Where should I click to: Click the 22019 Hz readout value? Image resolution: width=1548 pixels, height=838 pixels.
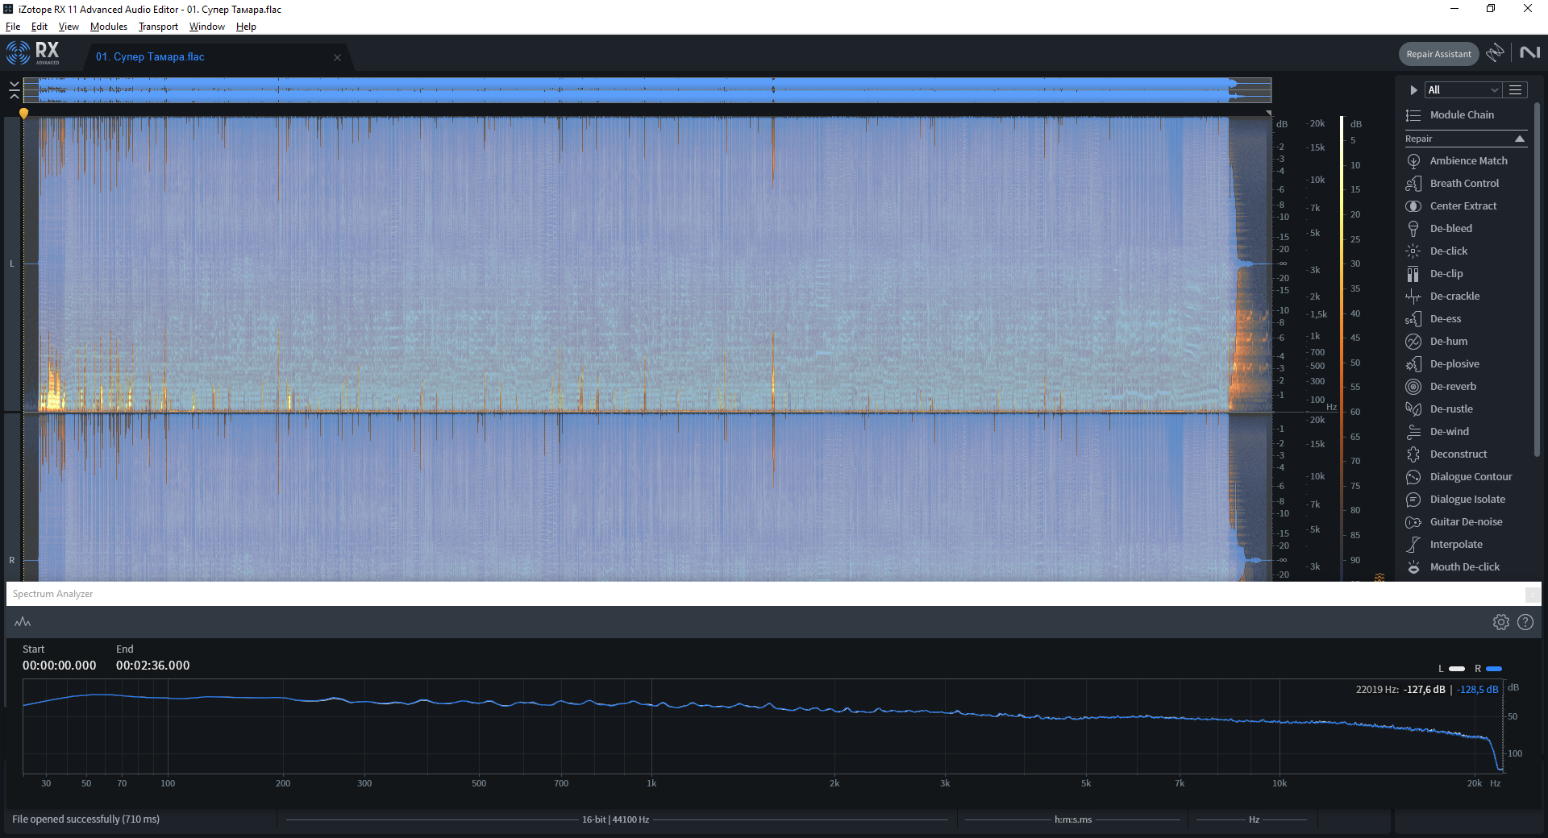[x=1377, y=690]
